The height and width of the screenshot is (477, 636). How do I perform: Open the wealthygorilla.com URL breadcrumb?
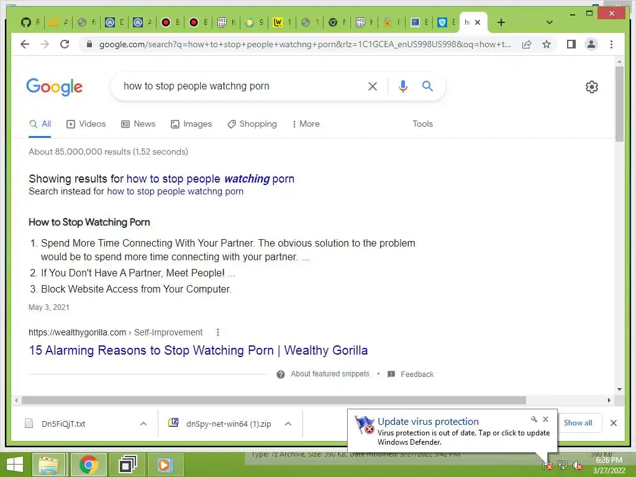115,333
